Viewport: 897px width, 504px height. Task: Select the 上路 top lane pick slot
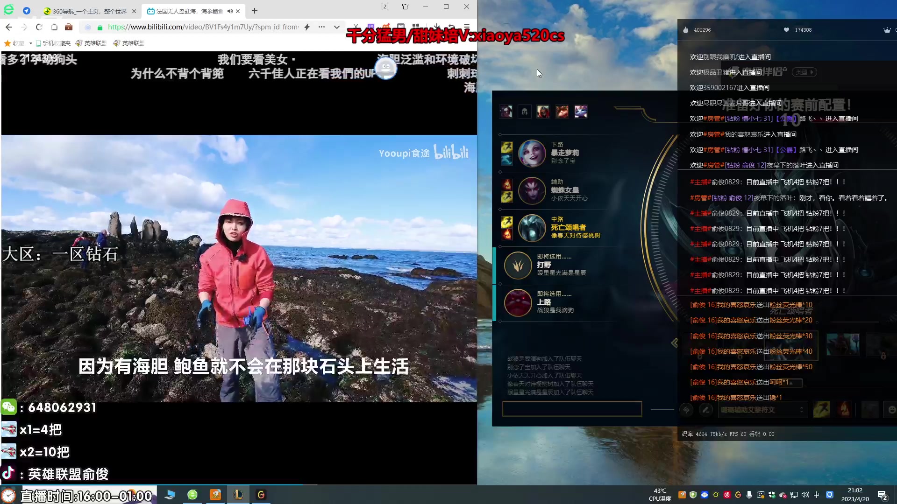(518, 302)
